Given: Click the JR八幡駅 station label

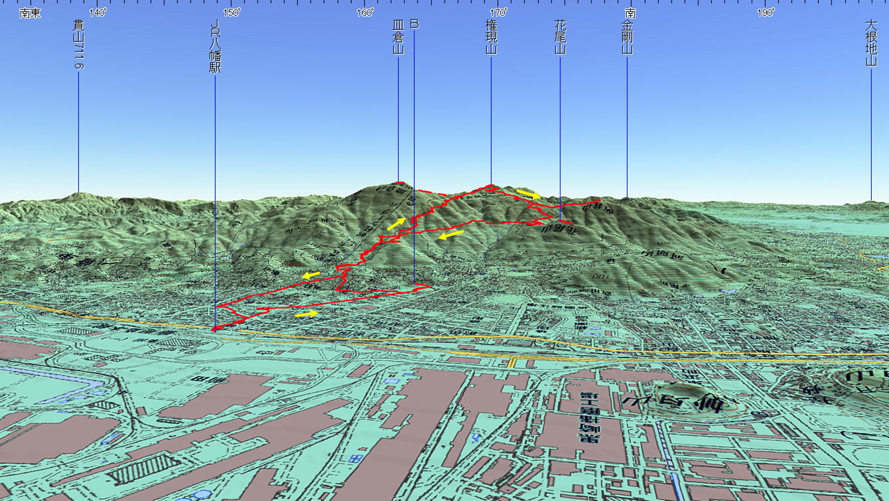Looking at the screenshot, I should click(215, 46).
